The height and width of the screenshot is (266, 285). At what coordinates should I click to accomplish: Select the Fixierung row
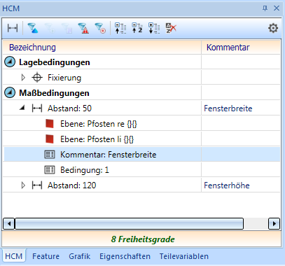(x=141, y=78)
